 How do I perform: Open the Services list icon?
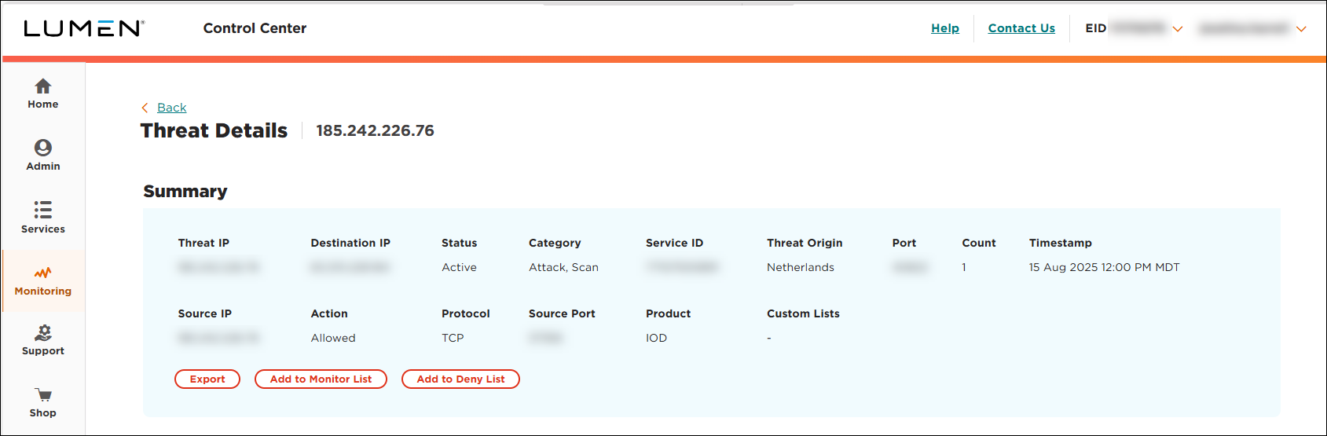(x=43, y=210)
